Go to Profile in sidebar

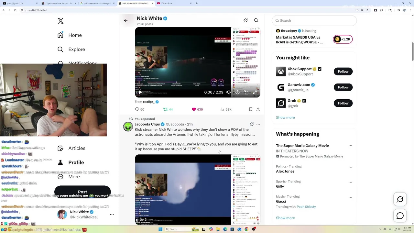pyautogui.click(x=71, y=162)
